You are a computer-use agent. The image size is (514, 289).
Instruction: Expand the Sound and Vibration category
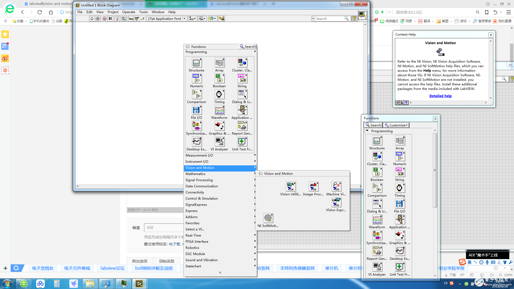click(220, 260)
